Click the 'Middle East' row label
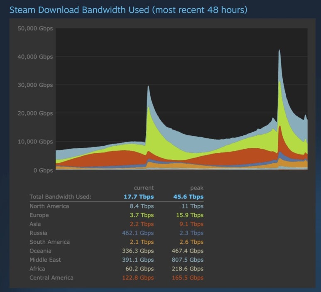The width and height of the screenshot is (321, 292). [x=45, y=260]
